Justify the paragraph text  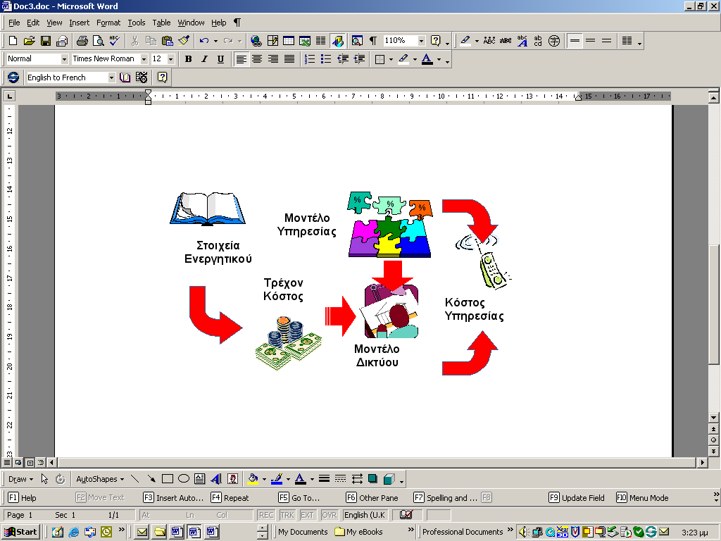click(x=289, y=59)
